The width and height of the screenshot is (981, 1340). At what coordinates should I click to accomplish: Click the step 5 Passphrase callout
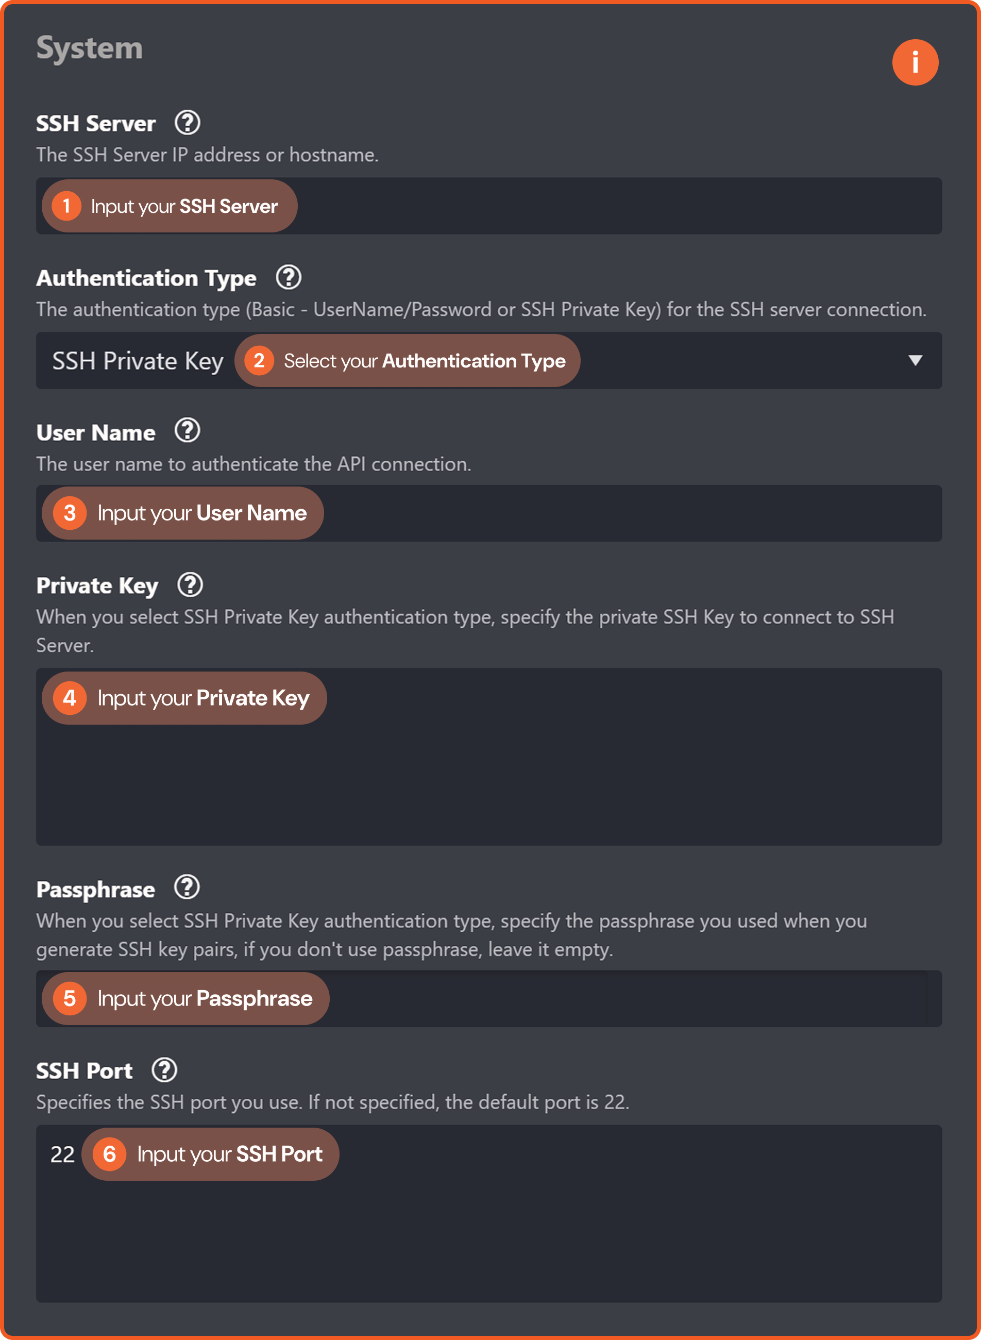point(185,998)
